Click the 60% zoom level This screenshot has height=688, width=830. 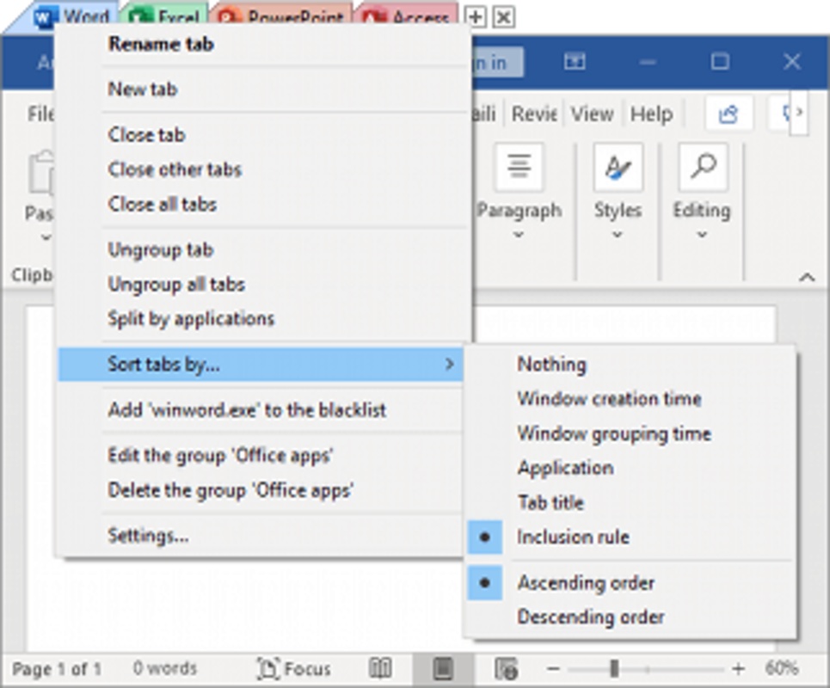781,668
